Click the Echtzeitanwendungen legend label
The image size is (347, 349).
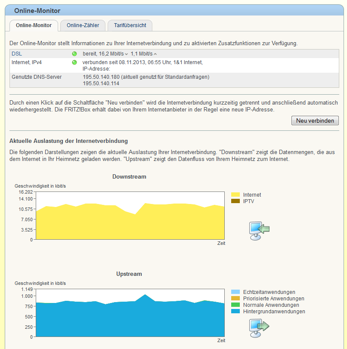(x=269, y=292)
